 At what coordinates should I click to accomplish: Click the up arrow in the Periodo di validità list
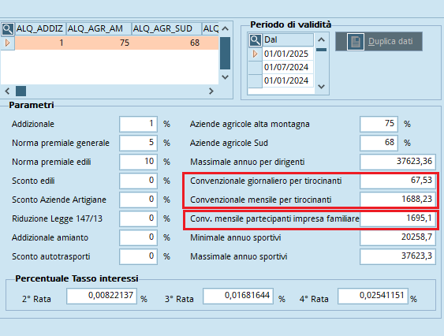(321, 39)
